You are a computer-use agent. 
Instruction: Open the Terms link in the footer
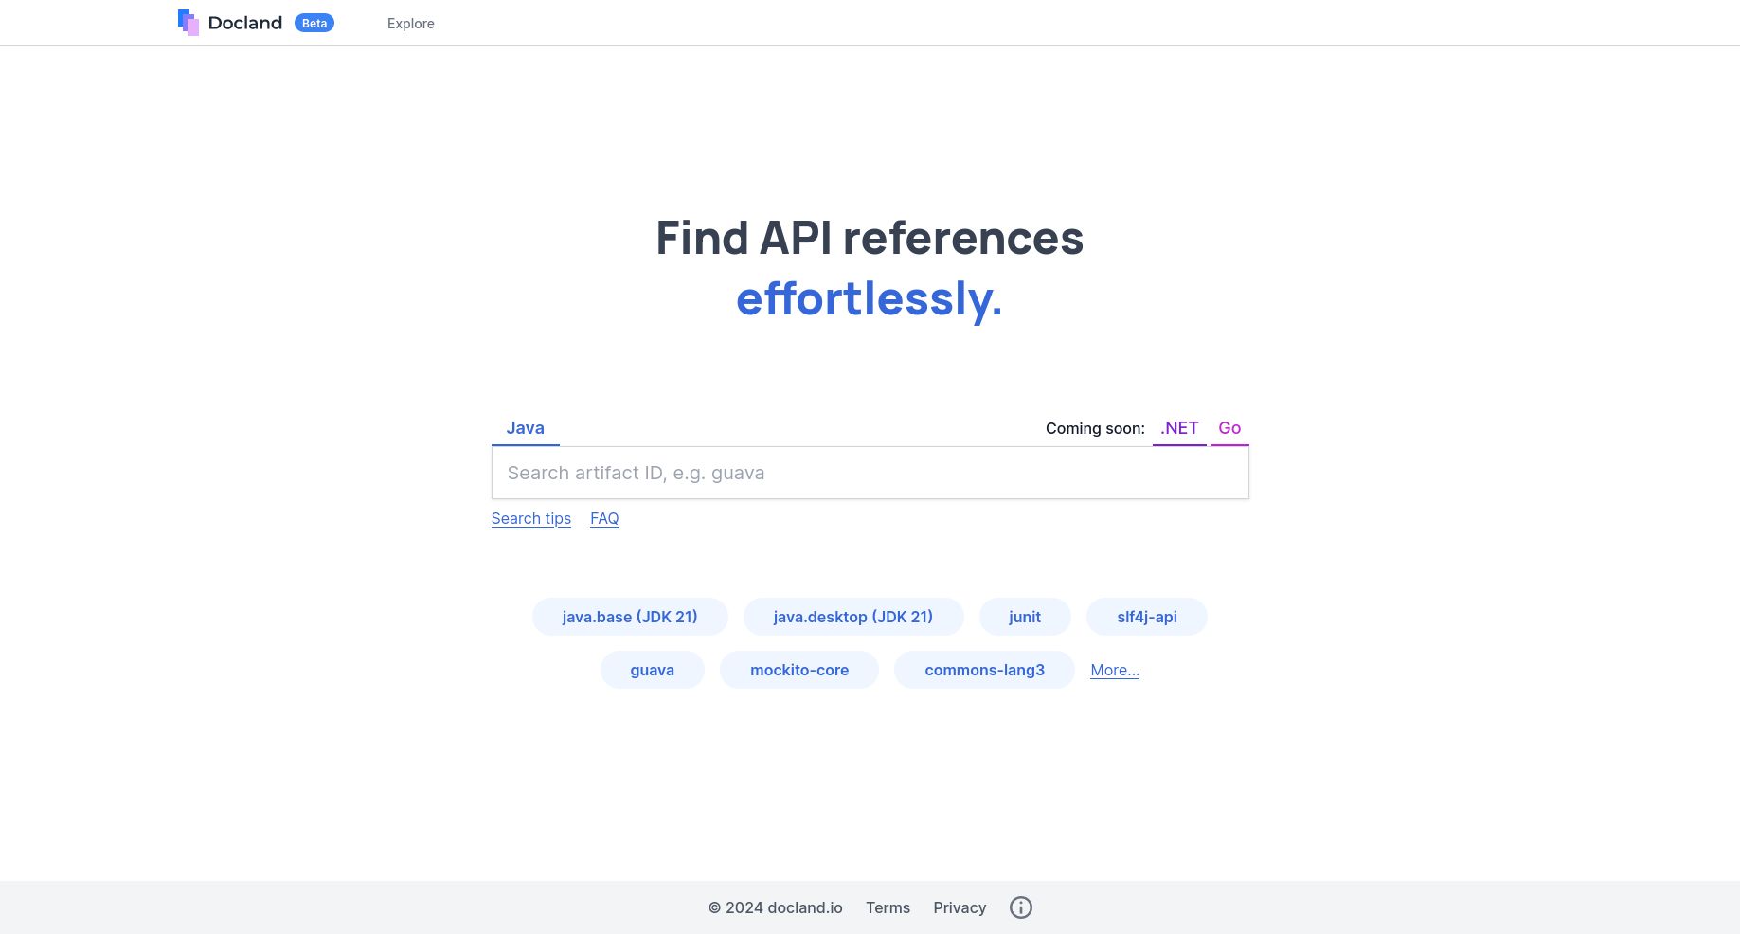click(x=888, y=907)
